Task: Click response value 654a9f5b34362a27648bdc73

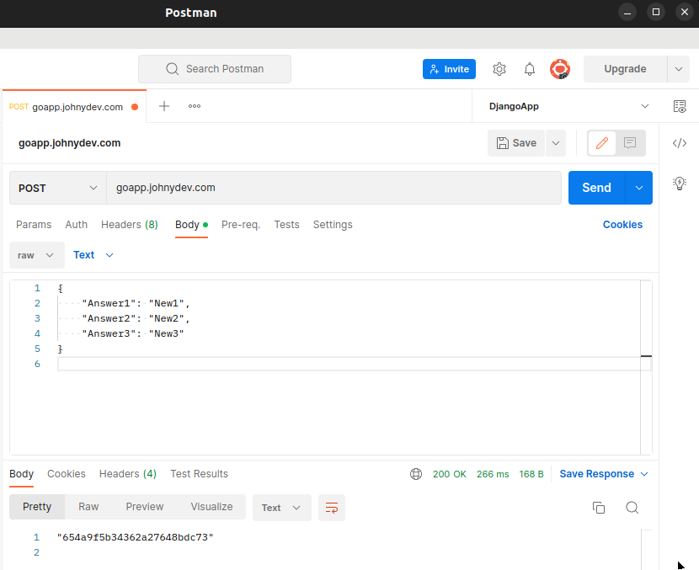Action: pos(135,537)
